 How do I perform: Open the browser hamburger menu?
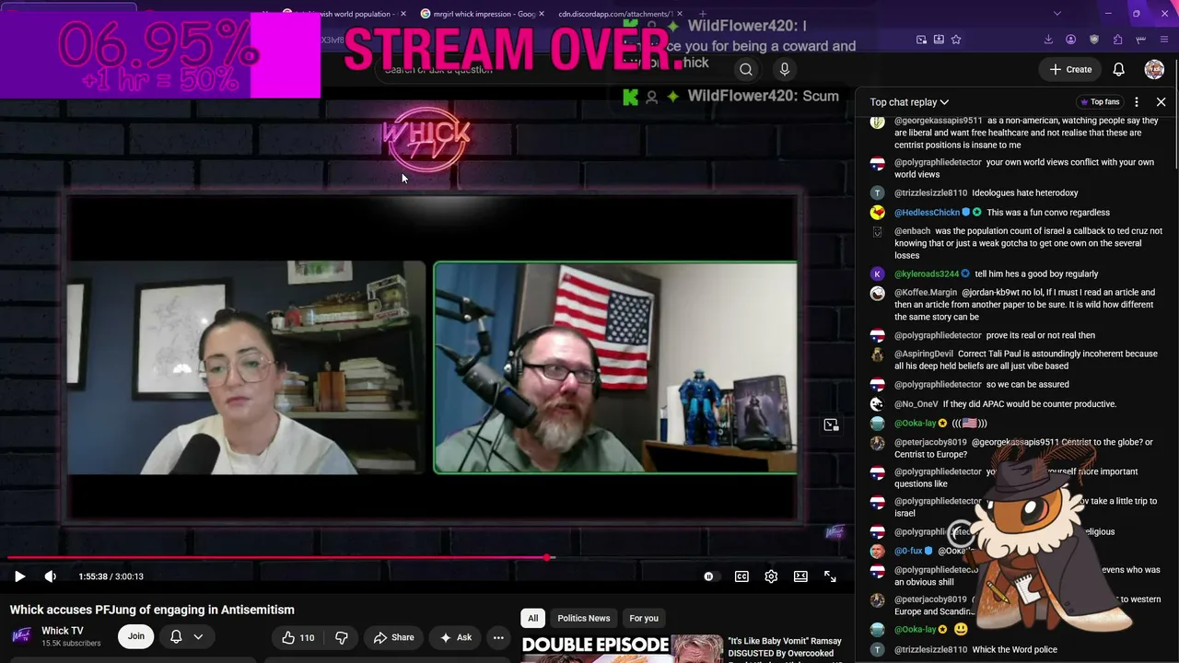tap(1165, 40)
